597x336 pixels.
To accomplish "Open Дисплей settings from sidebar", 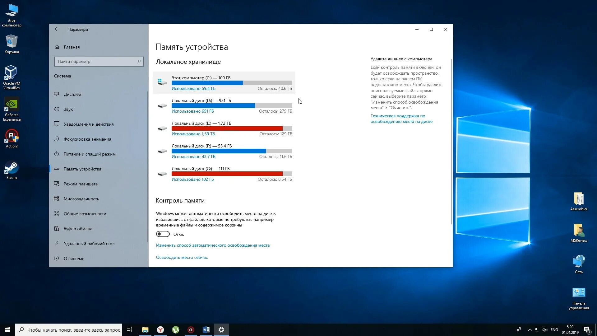I will click(x=72, y=94).
